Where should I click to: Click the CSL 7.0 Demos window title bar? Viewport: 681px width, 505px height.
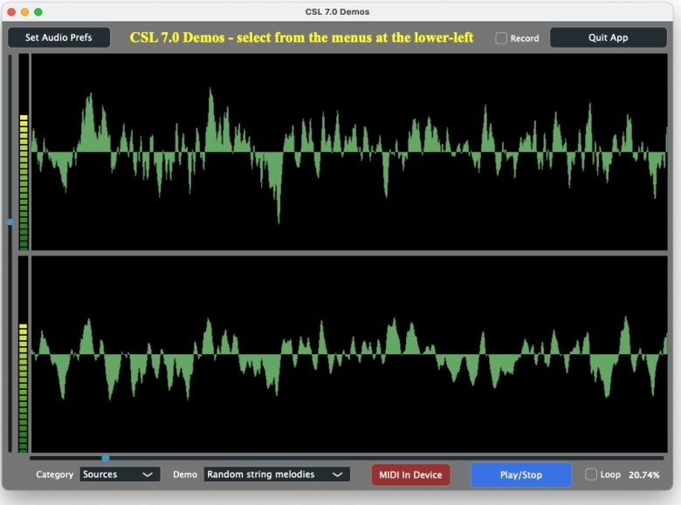tap(340, 11)
